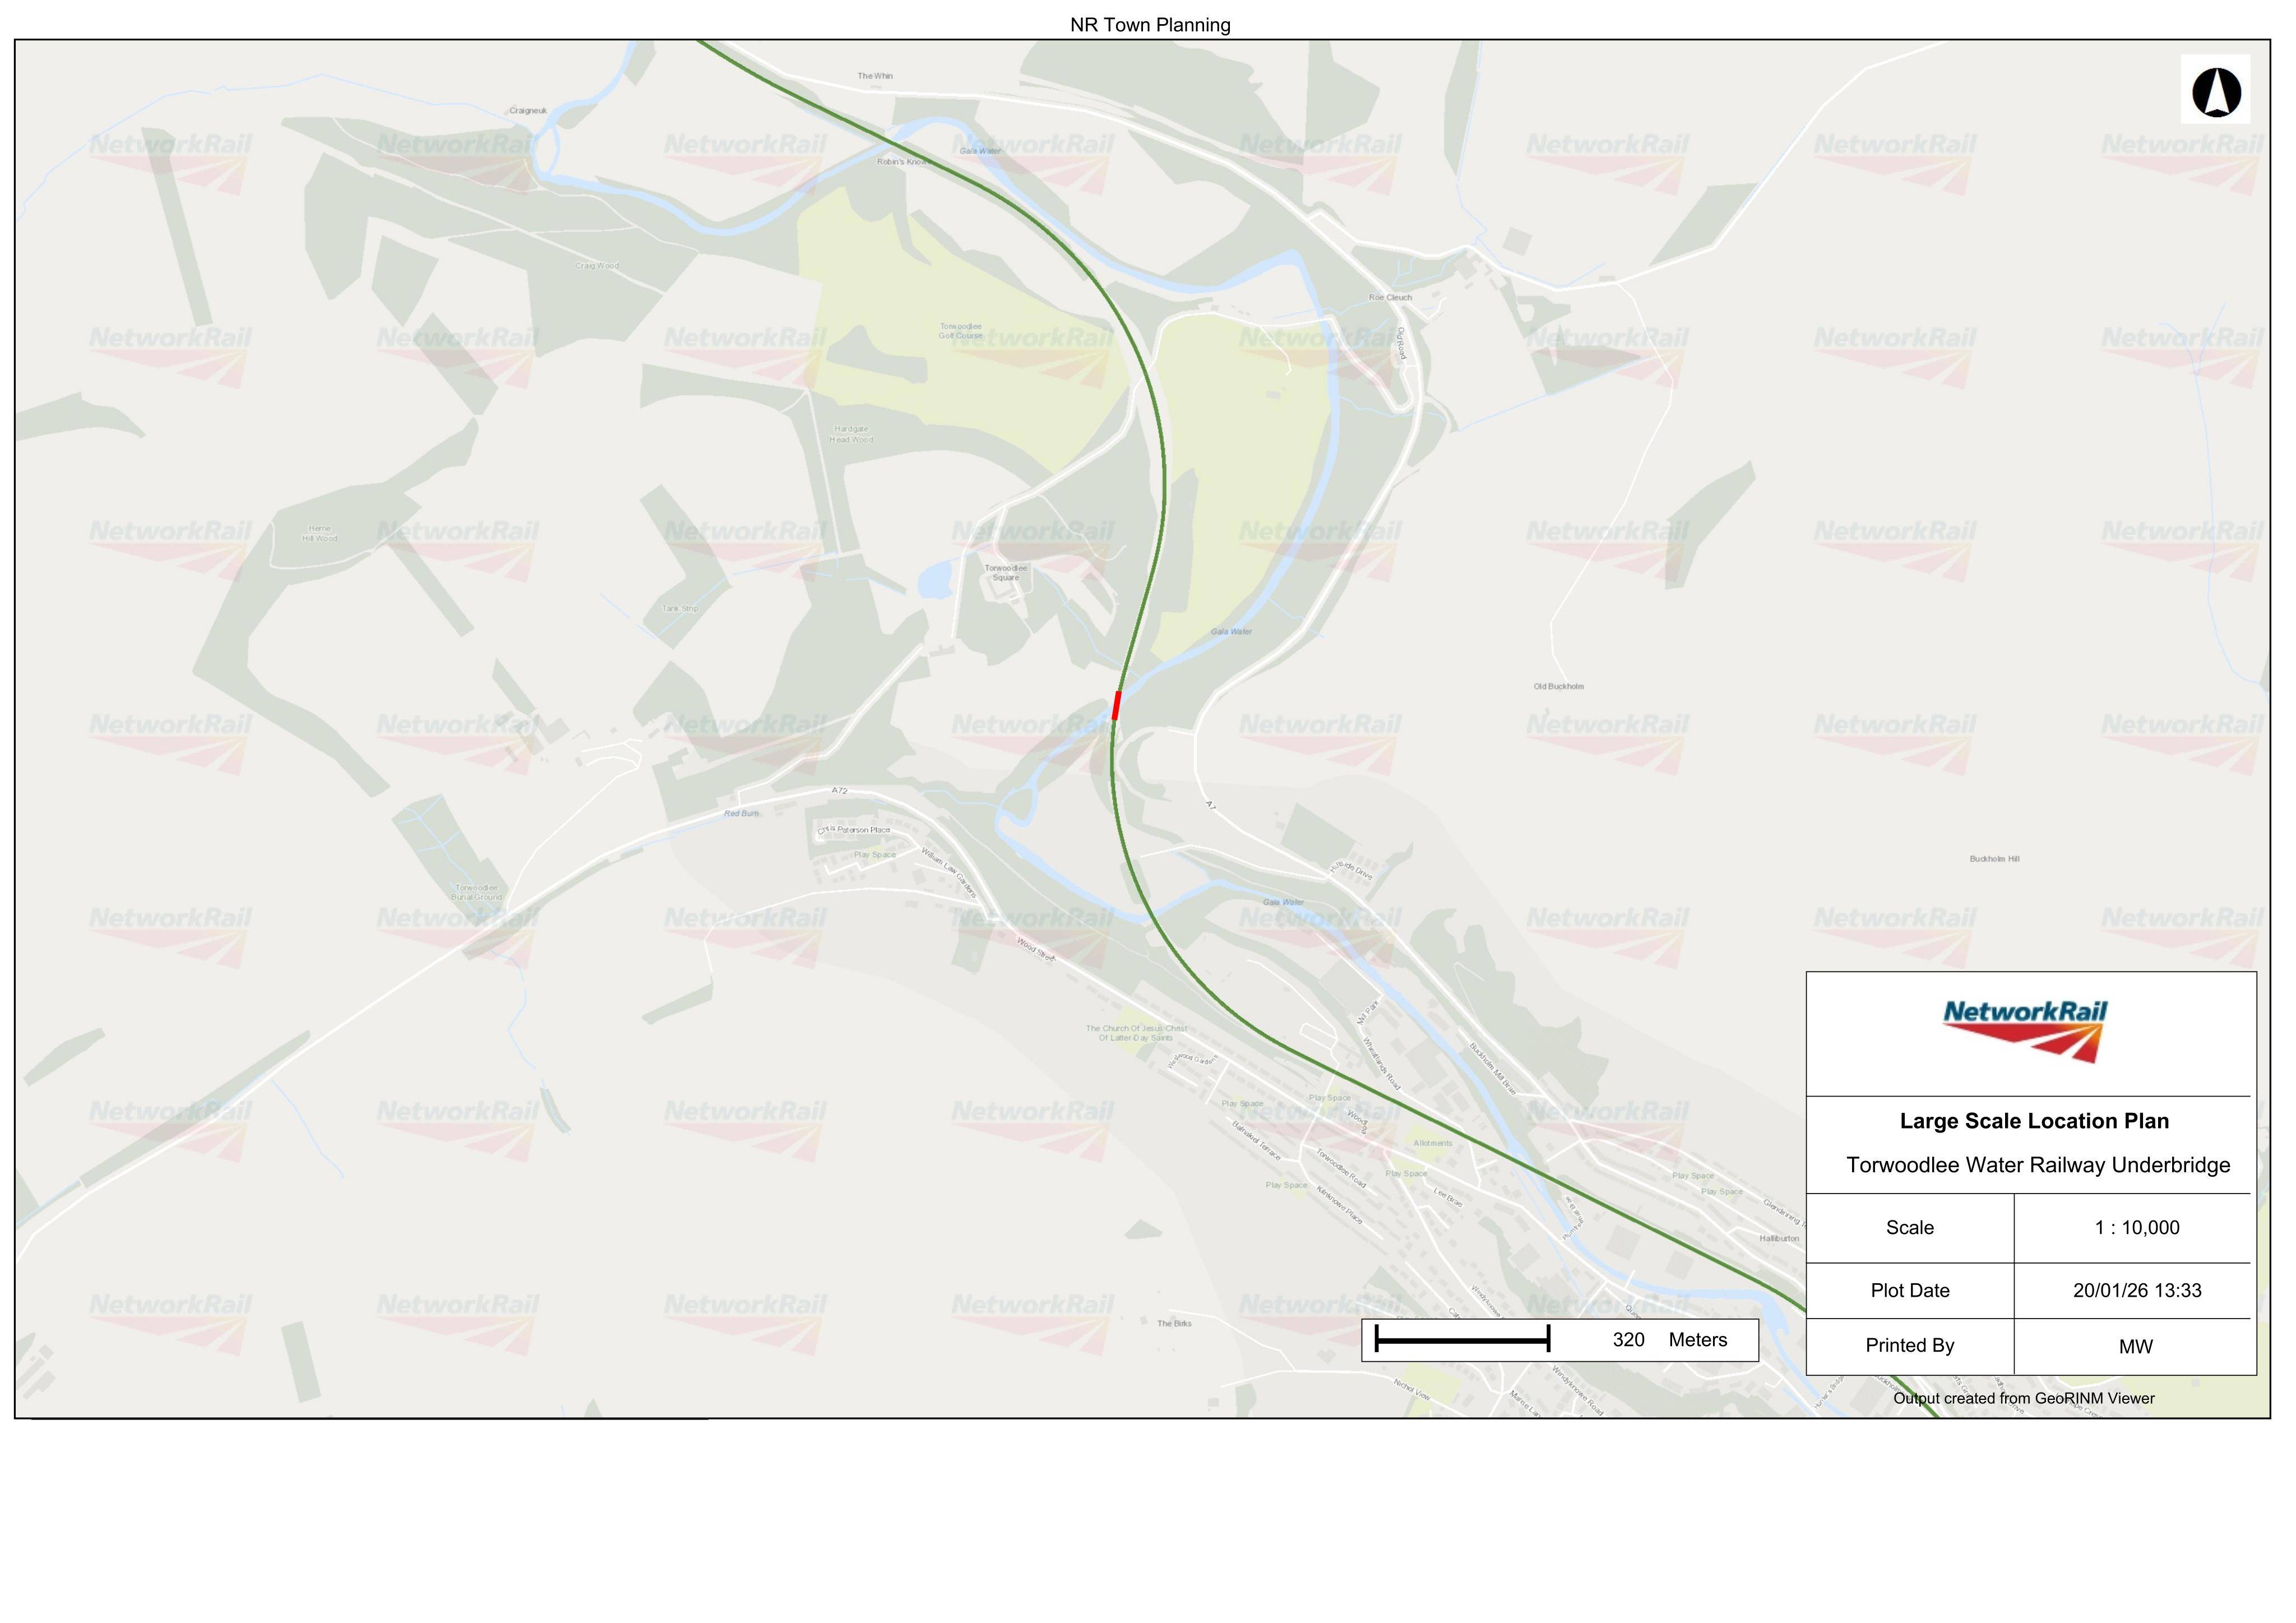Image resolution: width=2296 pixels, height=1623 pixels.
Task: Click the 320 Meters scale bar
Action: [x=1559, y=1340]
